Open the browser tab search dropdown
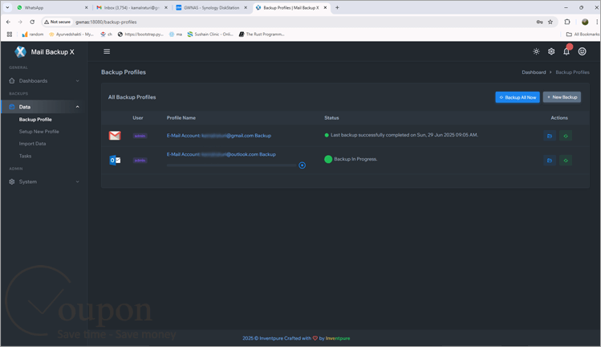 (x=7, y=8)
